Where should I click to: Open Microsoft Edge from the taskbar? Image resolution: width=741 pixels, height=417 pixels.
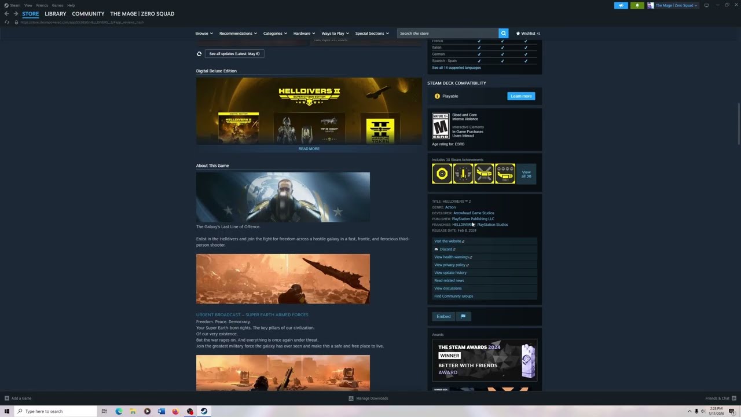[x=119, y=411]
